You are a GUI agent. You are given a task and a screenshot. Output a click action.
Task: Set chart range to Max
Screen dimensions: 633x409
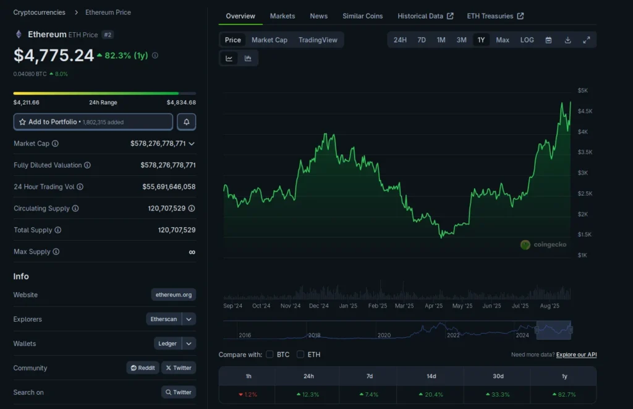point(503,40)
